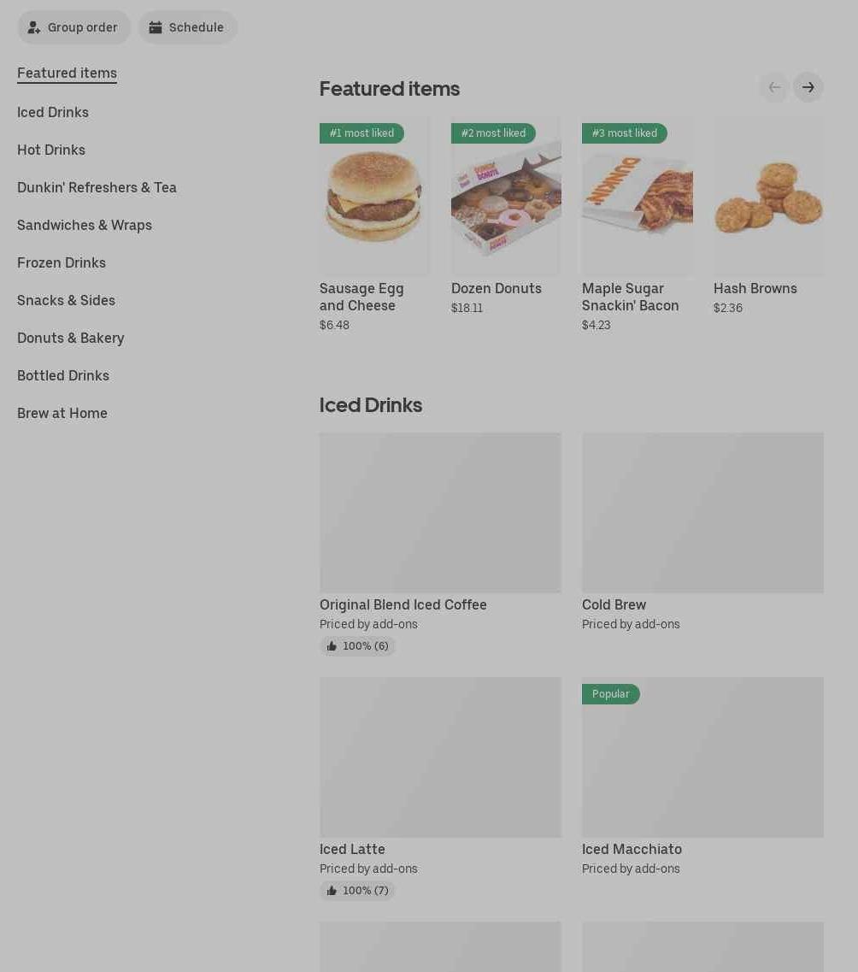Open the Schedule button

(187, 27)
